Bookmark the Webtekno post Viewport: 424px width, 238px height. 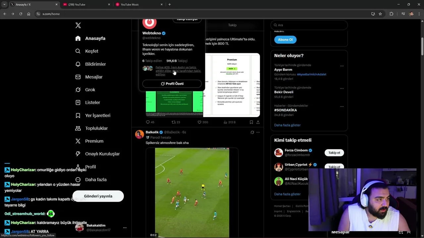(x=251, y=122)
